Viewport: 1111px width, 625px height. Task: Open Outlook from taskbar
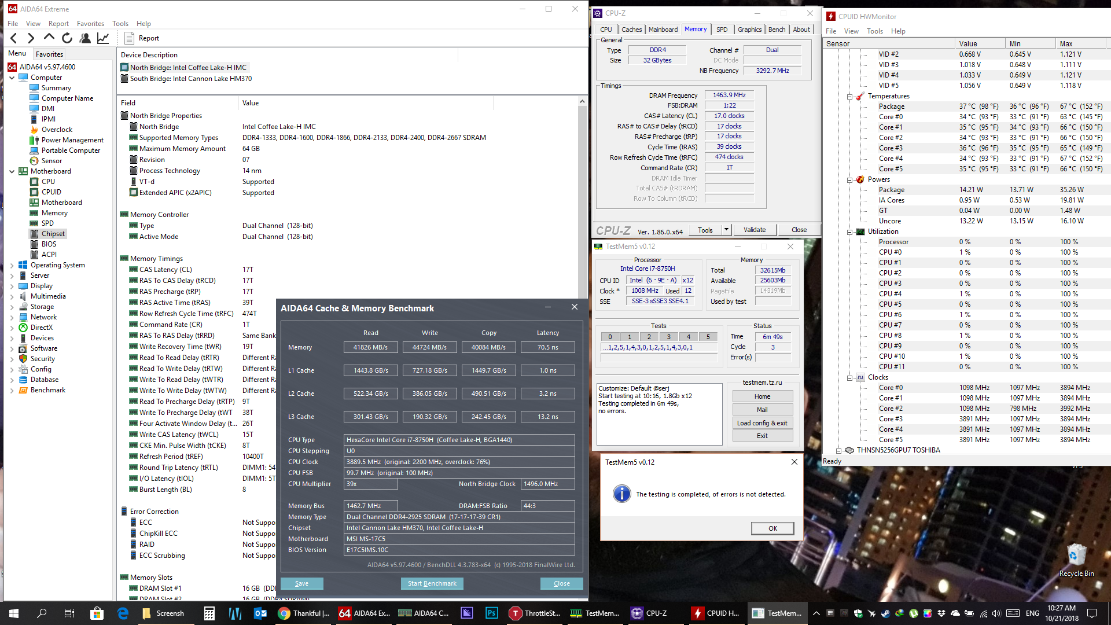click(260, 613)
